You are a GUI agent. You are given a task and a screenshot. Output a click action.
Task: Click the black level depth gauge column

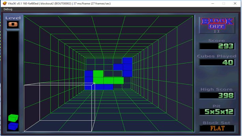(13, 81)
